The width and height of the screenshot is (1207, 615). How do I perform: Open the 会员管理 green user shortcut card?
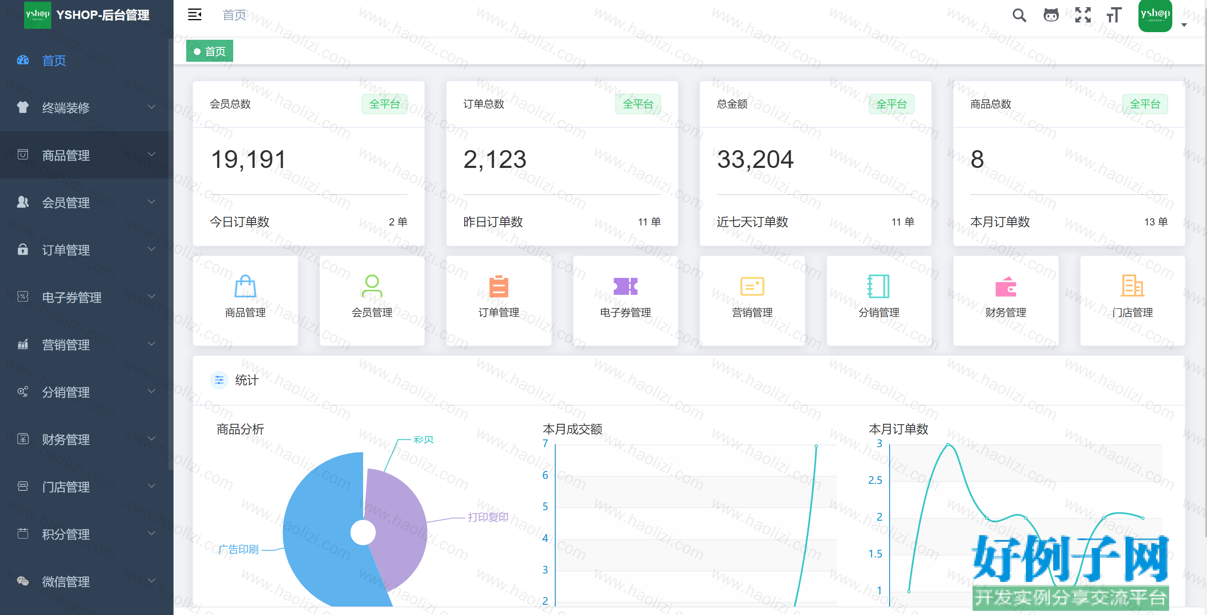coord(372,301)
